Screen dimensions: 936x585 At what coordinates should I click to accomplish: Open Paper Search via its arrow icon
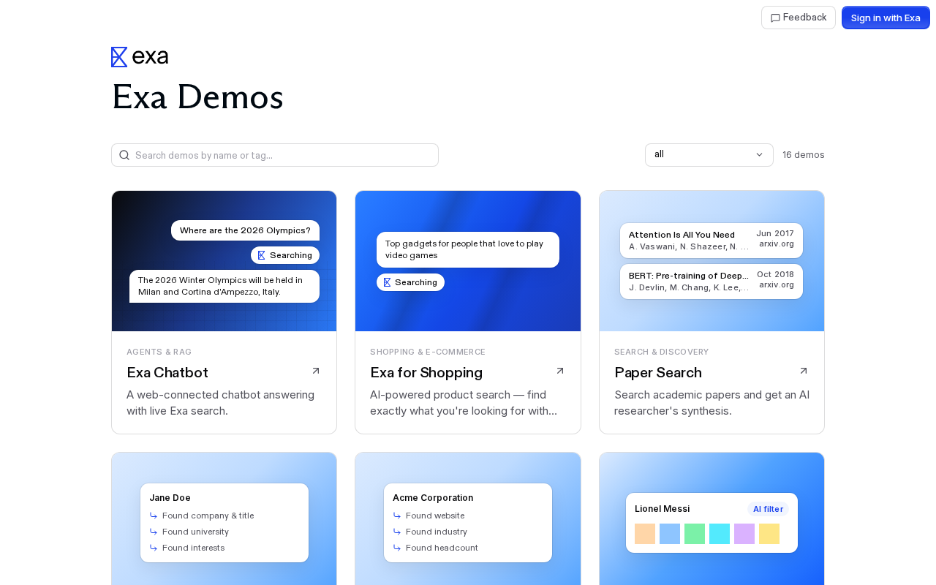(804, 371)
